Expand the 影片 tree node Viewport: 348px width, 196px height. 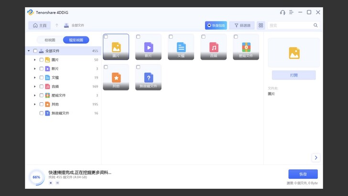coord(35,68)
